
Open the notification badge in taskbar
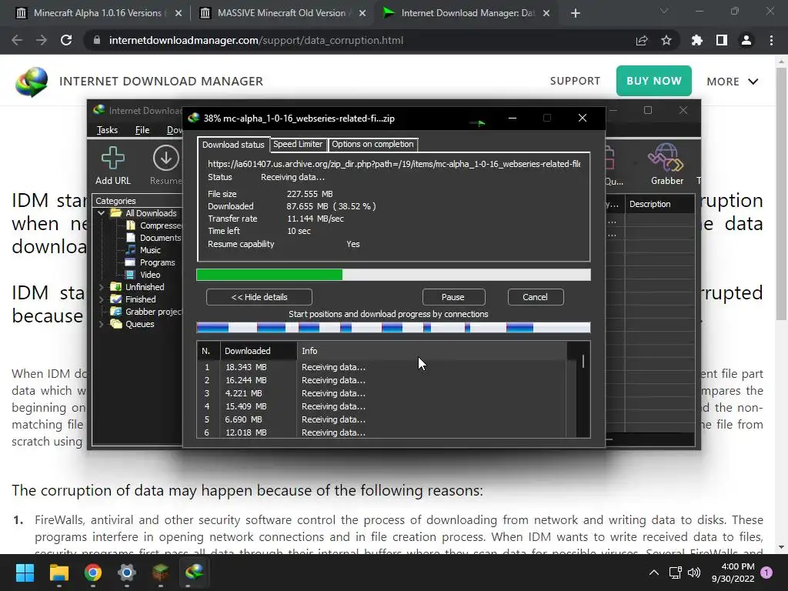(766, 573)
